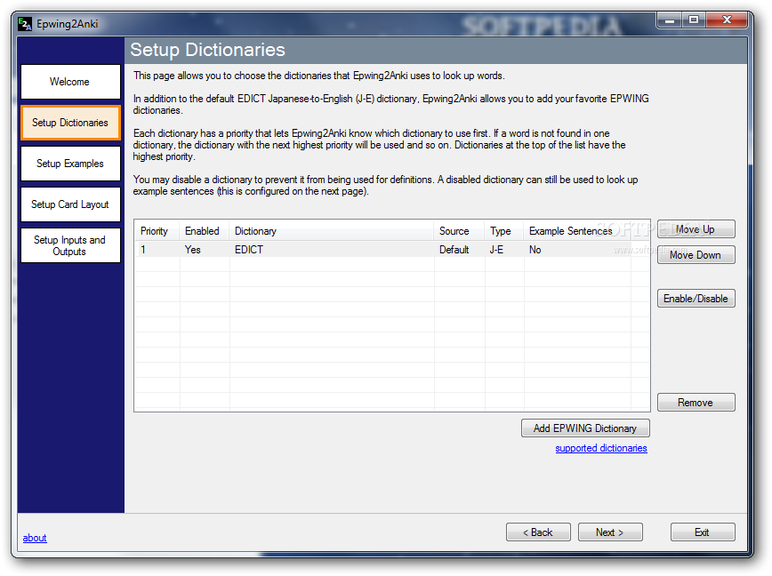Image resolution: width=772 pixels, height=576 pixels.
Task: Close the Epwing2Anki window
Action: (727, 20)
